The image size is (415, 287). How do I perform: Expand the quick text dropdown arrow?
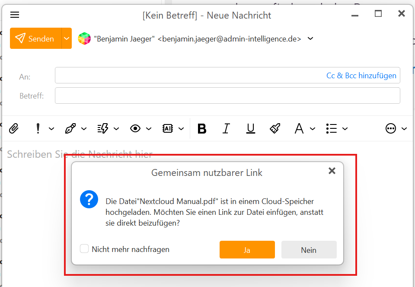pyautogui.click(x=116, y=129)
